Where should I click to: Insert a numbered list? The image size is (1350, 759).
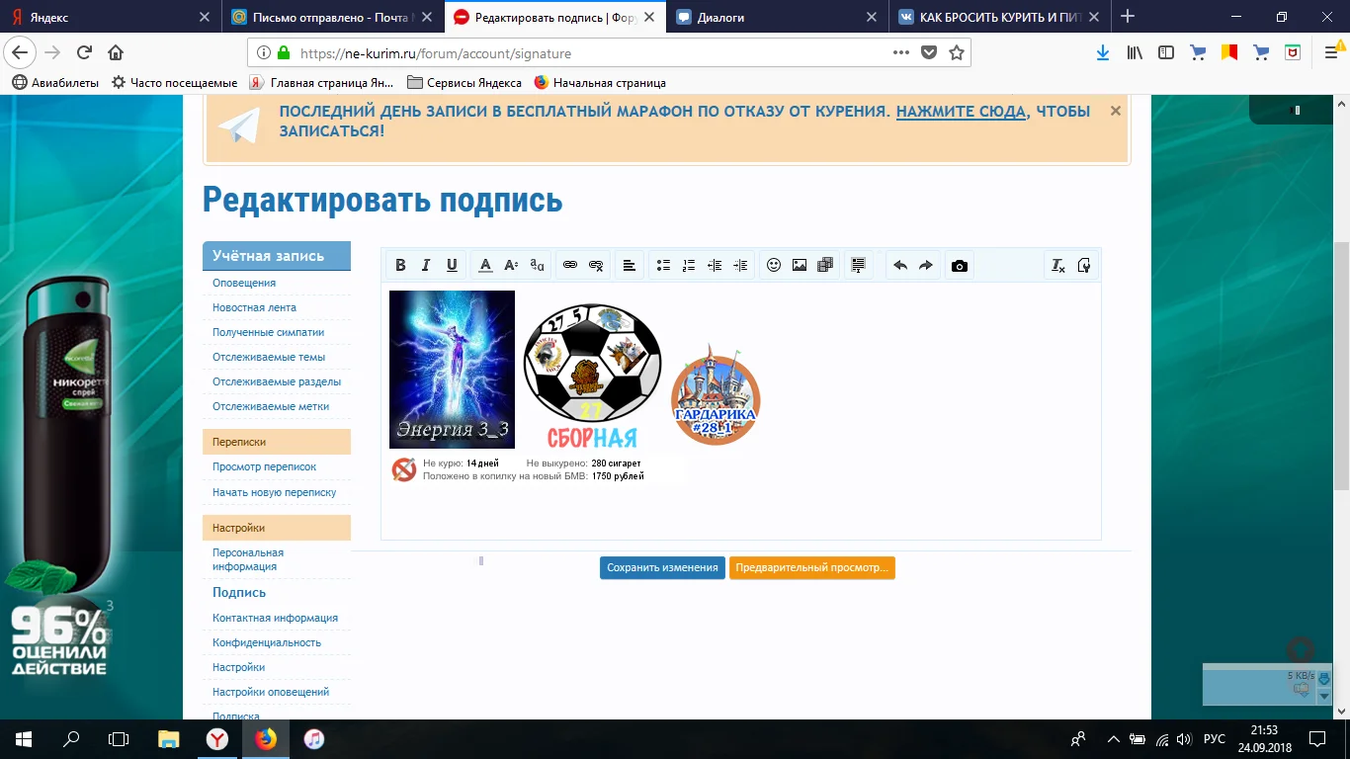click(x=689, y=265)
